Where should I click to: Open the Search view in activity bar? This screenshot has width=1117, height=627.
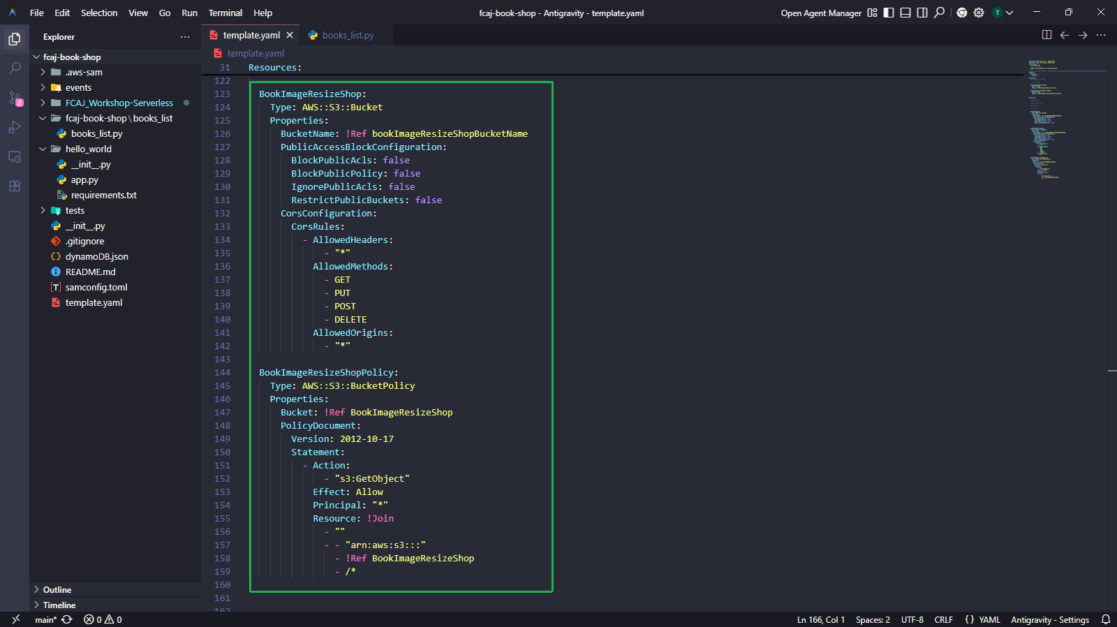click(15, 68)
